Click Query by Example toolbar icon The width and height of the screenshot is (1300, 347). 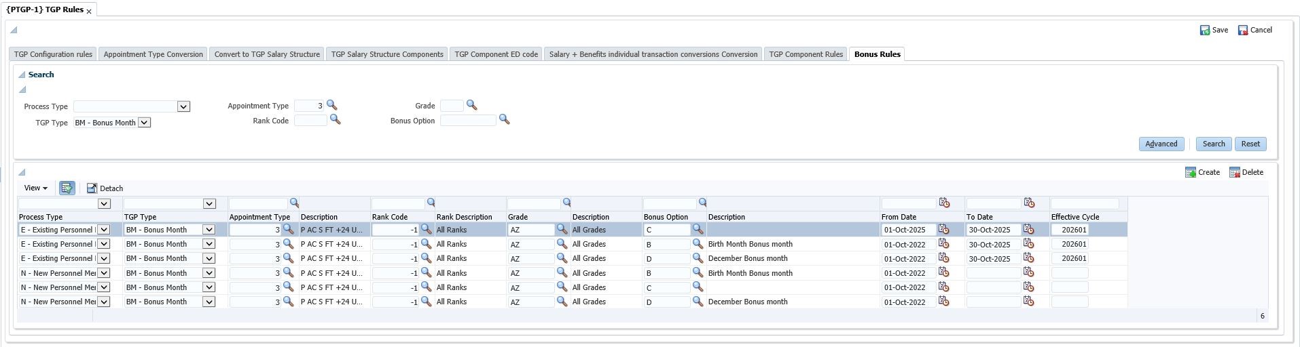coord(67,188)
